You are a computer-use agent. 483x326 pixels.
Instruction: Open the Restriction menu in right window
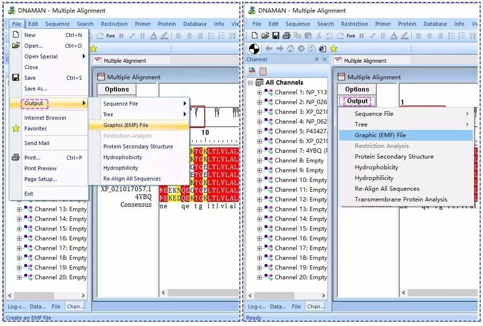pyautogui.click(x=354, y=24)
